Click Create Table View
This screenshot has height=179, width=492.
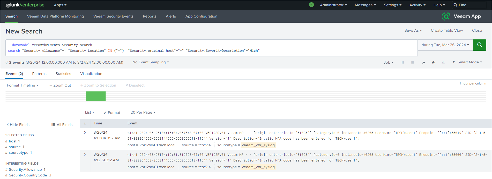click(x=447, y=30)
